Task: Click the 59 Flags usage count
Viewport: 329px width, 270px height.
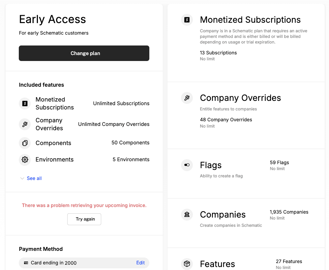Action: (279, 163)
